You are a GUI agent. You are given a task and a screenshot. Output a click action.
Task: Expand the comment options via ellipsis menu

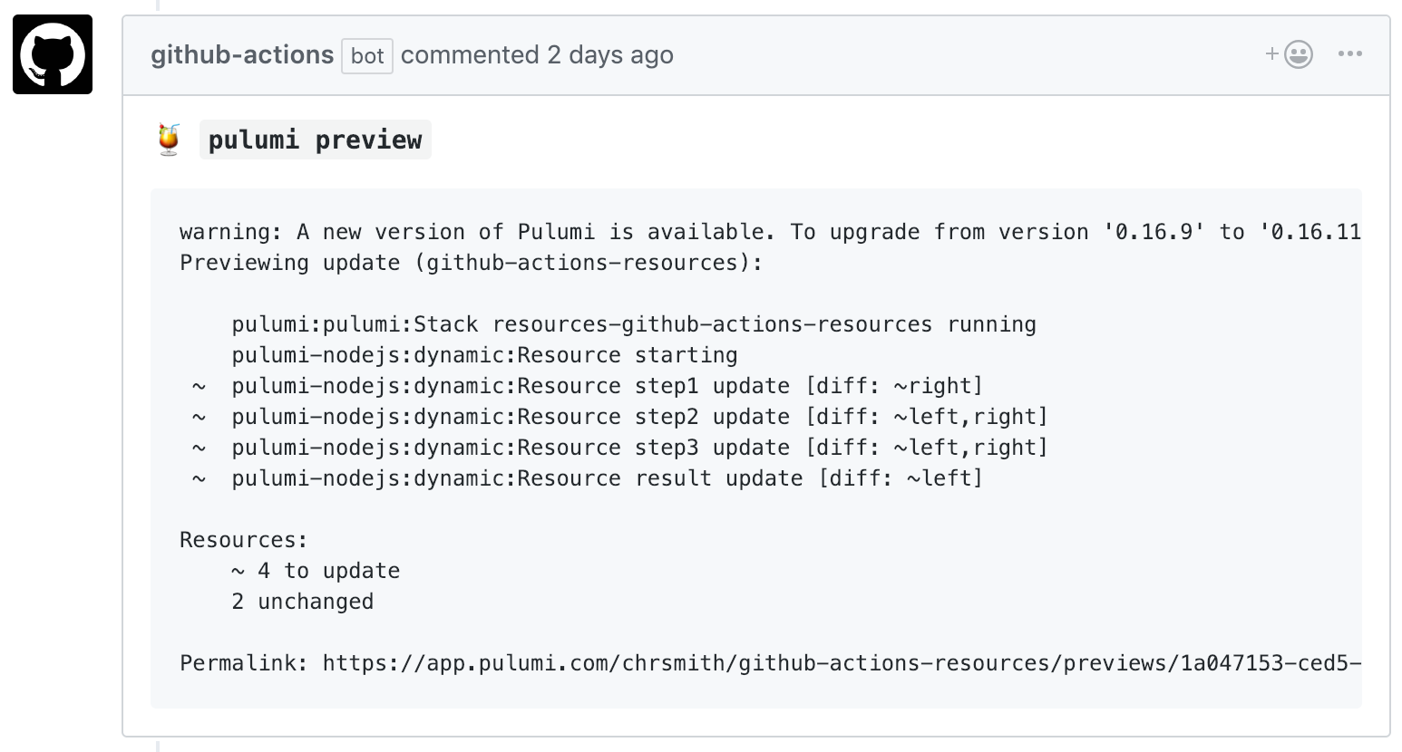(x=1350, y=54)
